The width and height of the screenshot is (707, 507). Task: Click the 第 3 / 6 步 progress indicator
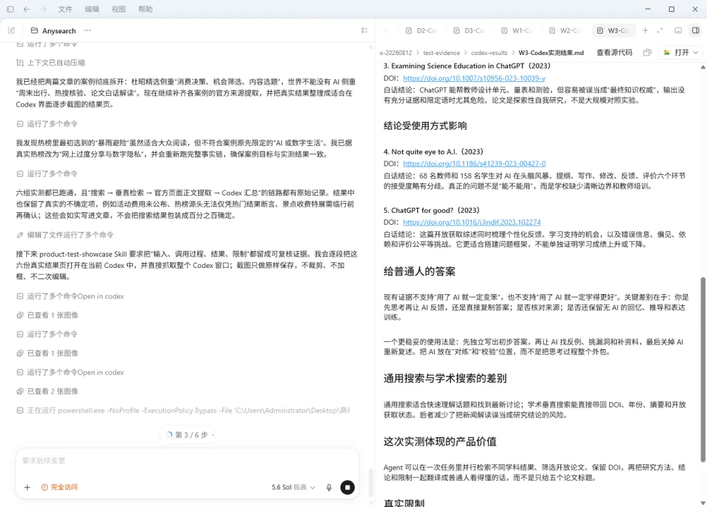click(187, 435)
